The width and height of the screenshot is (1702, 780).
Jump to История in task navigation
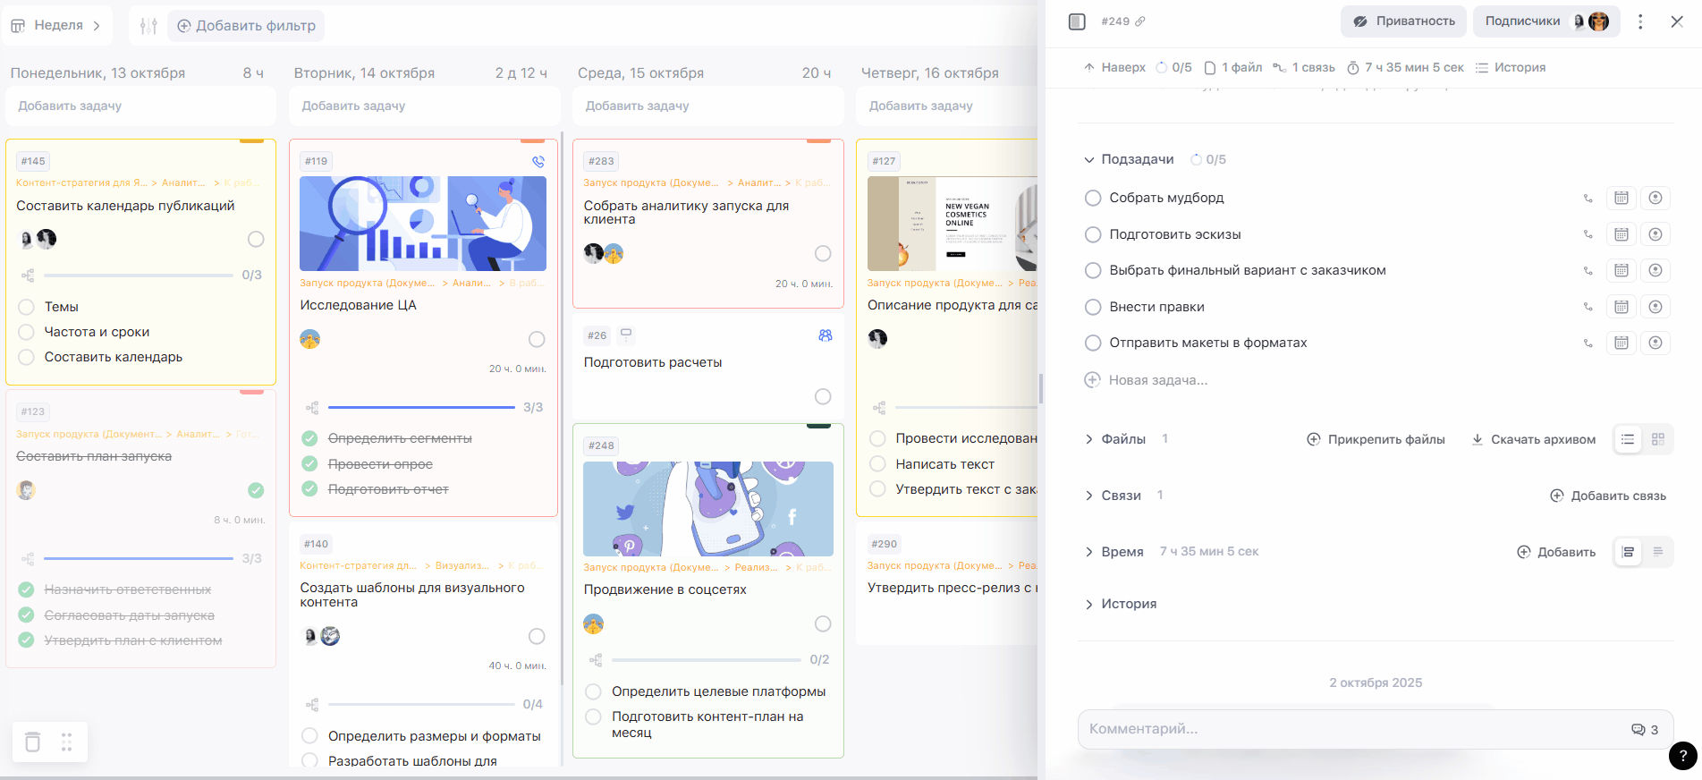click(1510, 67)
